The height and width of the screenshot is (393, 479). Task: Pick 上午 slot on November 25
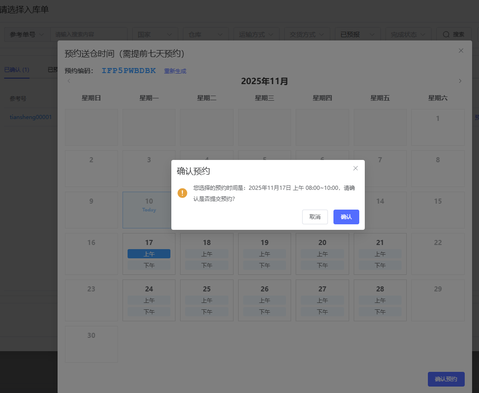207,300
